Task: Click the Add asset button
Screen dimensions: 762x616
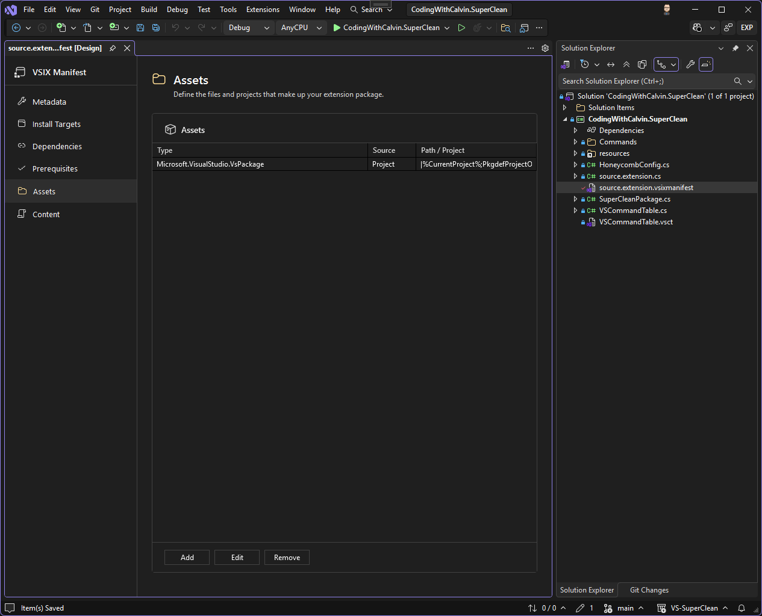Action: (187, 558)
